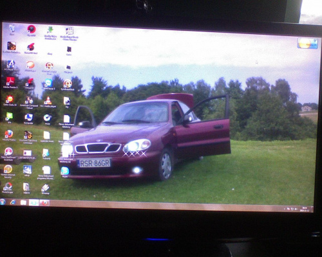Open the setup installer icon
The image size is (322, 257).
[x=27, y=171]
